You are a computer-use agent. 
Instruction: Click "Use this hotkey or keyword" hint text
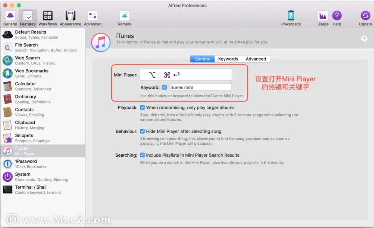point(192,96)
